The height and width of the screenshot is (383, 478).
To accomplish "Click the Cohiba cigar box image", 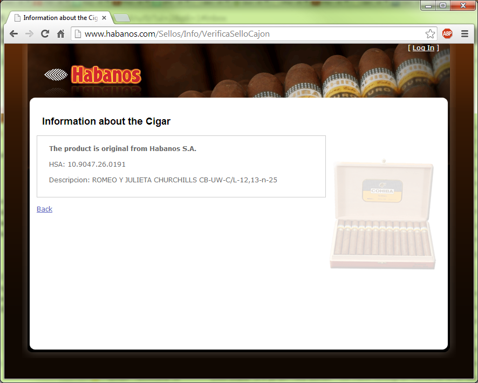I will pyautogui.click(x=383, y=214).
